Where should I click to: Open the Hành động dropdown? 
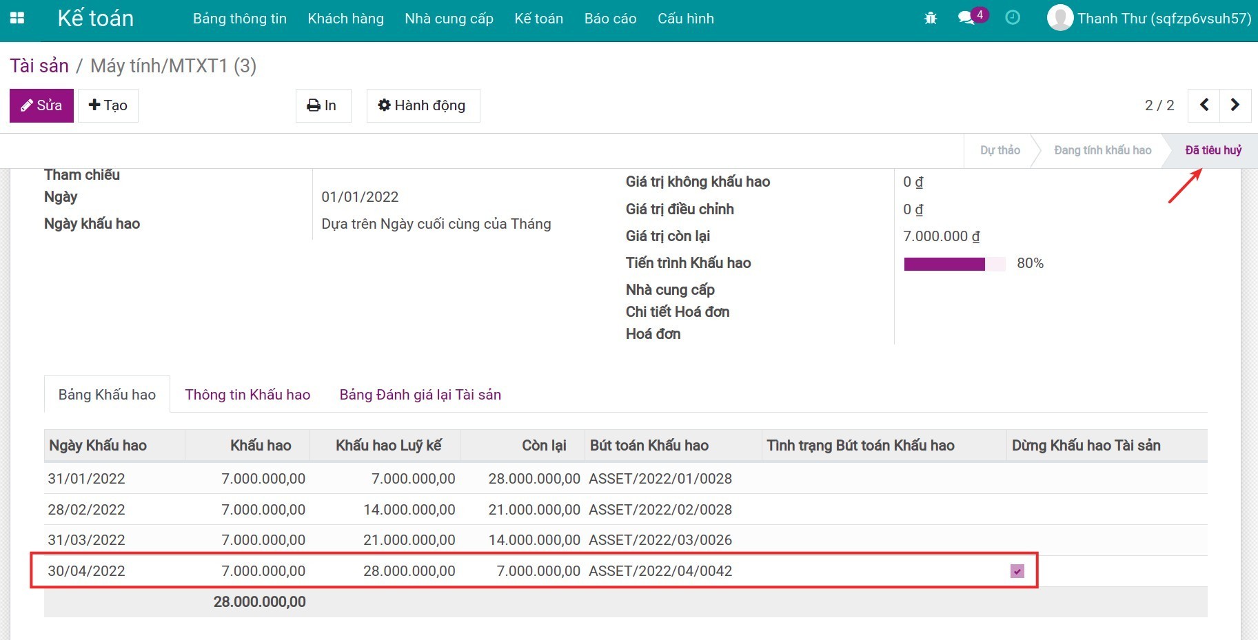423,105
